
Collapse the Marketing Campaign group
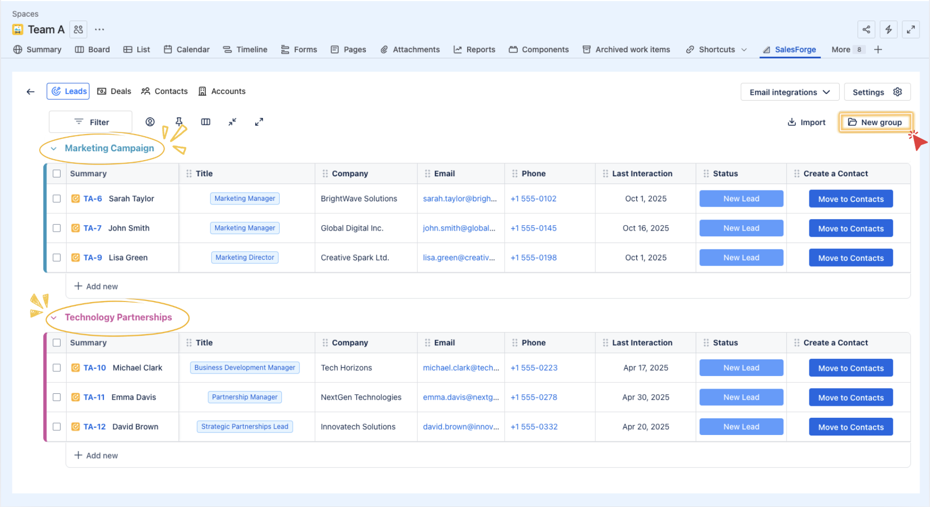(x=54, y=149)
